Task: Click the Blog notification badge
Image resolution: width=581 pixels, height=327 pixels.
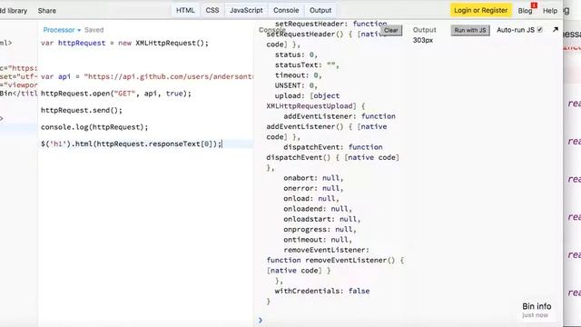Action: (534, 5)
